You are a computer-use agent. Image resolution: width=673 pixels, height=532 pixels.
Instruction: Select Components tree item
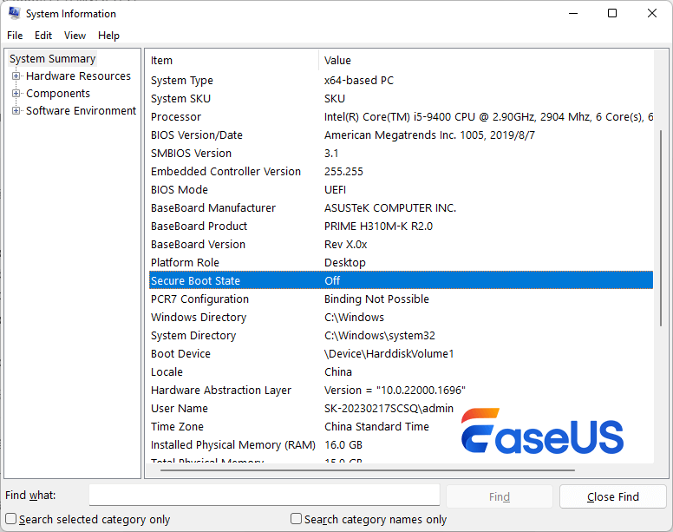58,93
